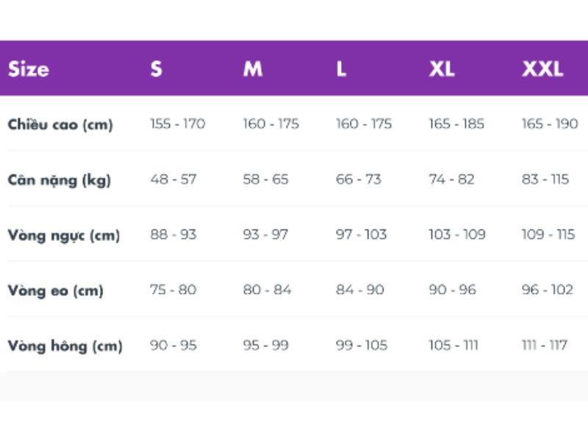Select the M size column header

coord(253,69)
